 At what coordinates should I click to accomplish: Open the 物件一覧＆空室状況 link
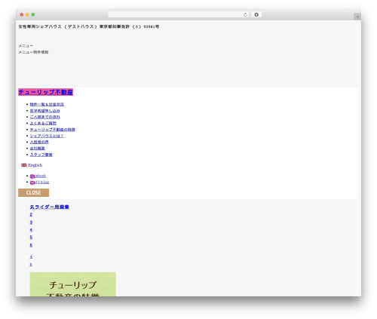[x=47, y=104]
